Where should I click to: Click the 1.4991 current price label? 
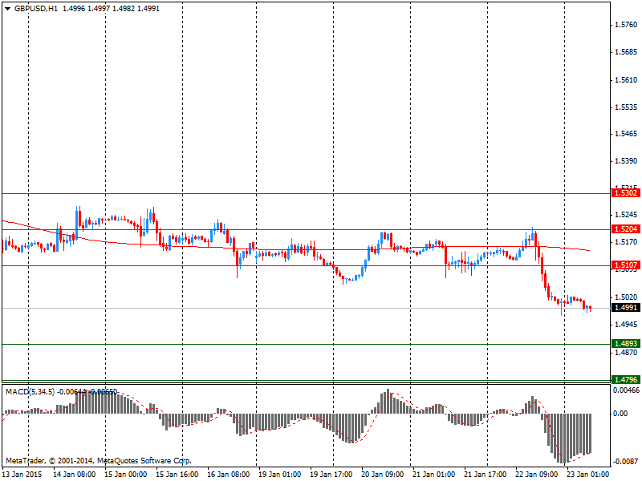(626, 308)
